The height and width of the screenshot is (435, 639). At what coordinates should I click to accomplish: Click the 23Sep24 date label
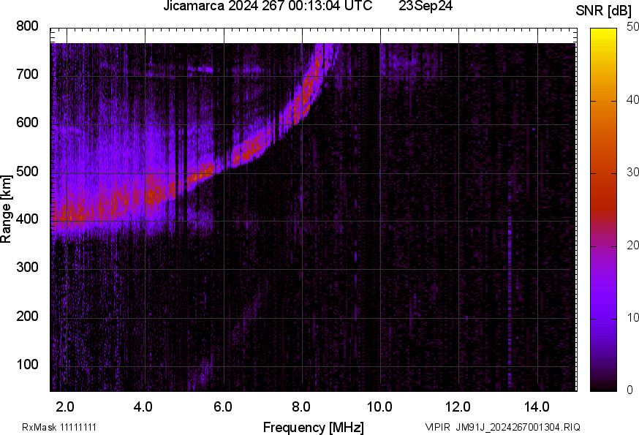click(426, 7)
